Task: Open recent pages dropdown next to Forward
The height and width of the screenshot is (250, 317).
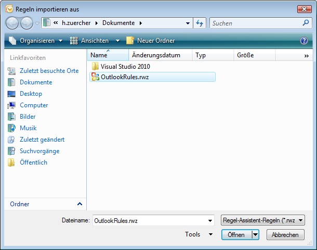Action: pos(37,23)
